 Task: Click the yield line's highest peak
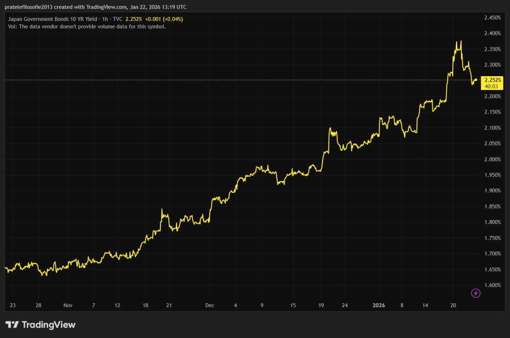[461, 41]
